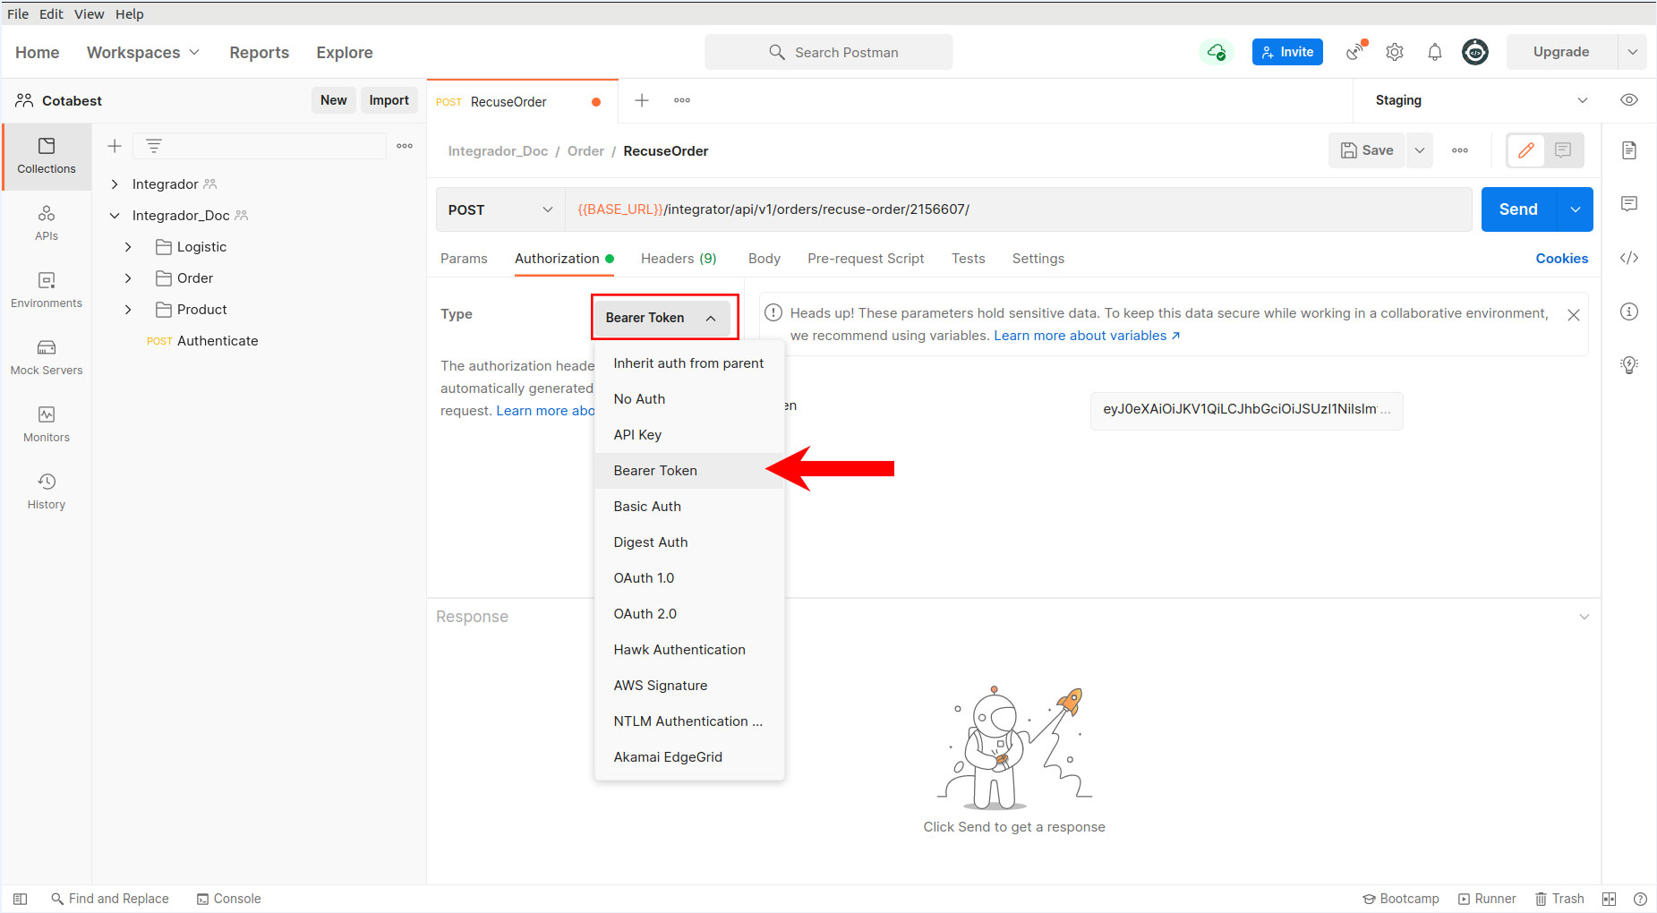Open the Monitors sidebar panel
1657x913 pixels.
[x=47, y=424]
